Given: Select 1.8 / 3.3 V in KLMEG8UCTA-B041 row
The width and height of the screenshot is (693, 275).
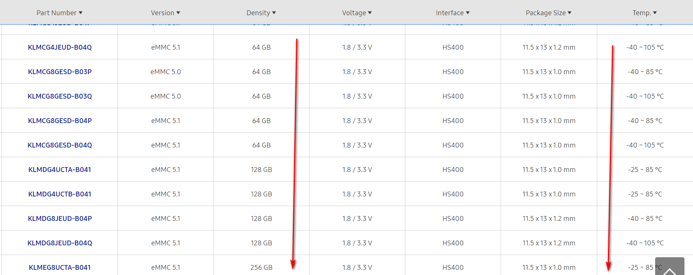Looking at the screenshot, I should (357, 268).
